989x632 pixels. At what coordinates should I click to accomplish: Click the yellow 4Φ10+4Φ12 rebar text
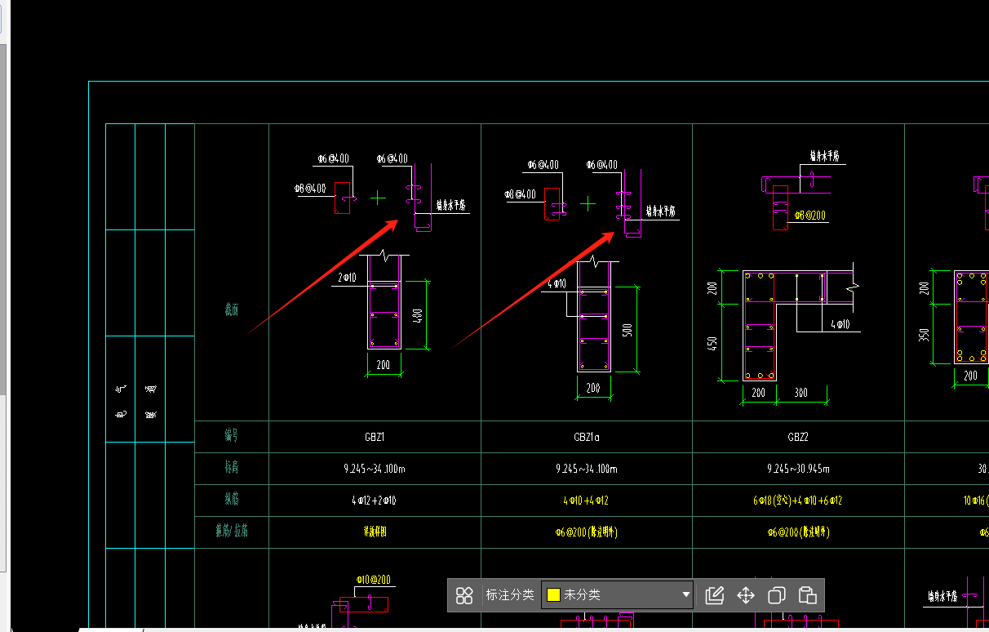[x=587, y=501]
